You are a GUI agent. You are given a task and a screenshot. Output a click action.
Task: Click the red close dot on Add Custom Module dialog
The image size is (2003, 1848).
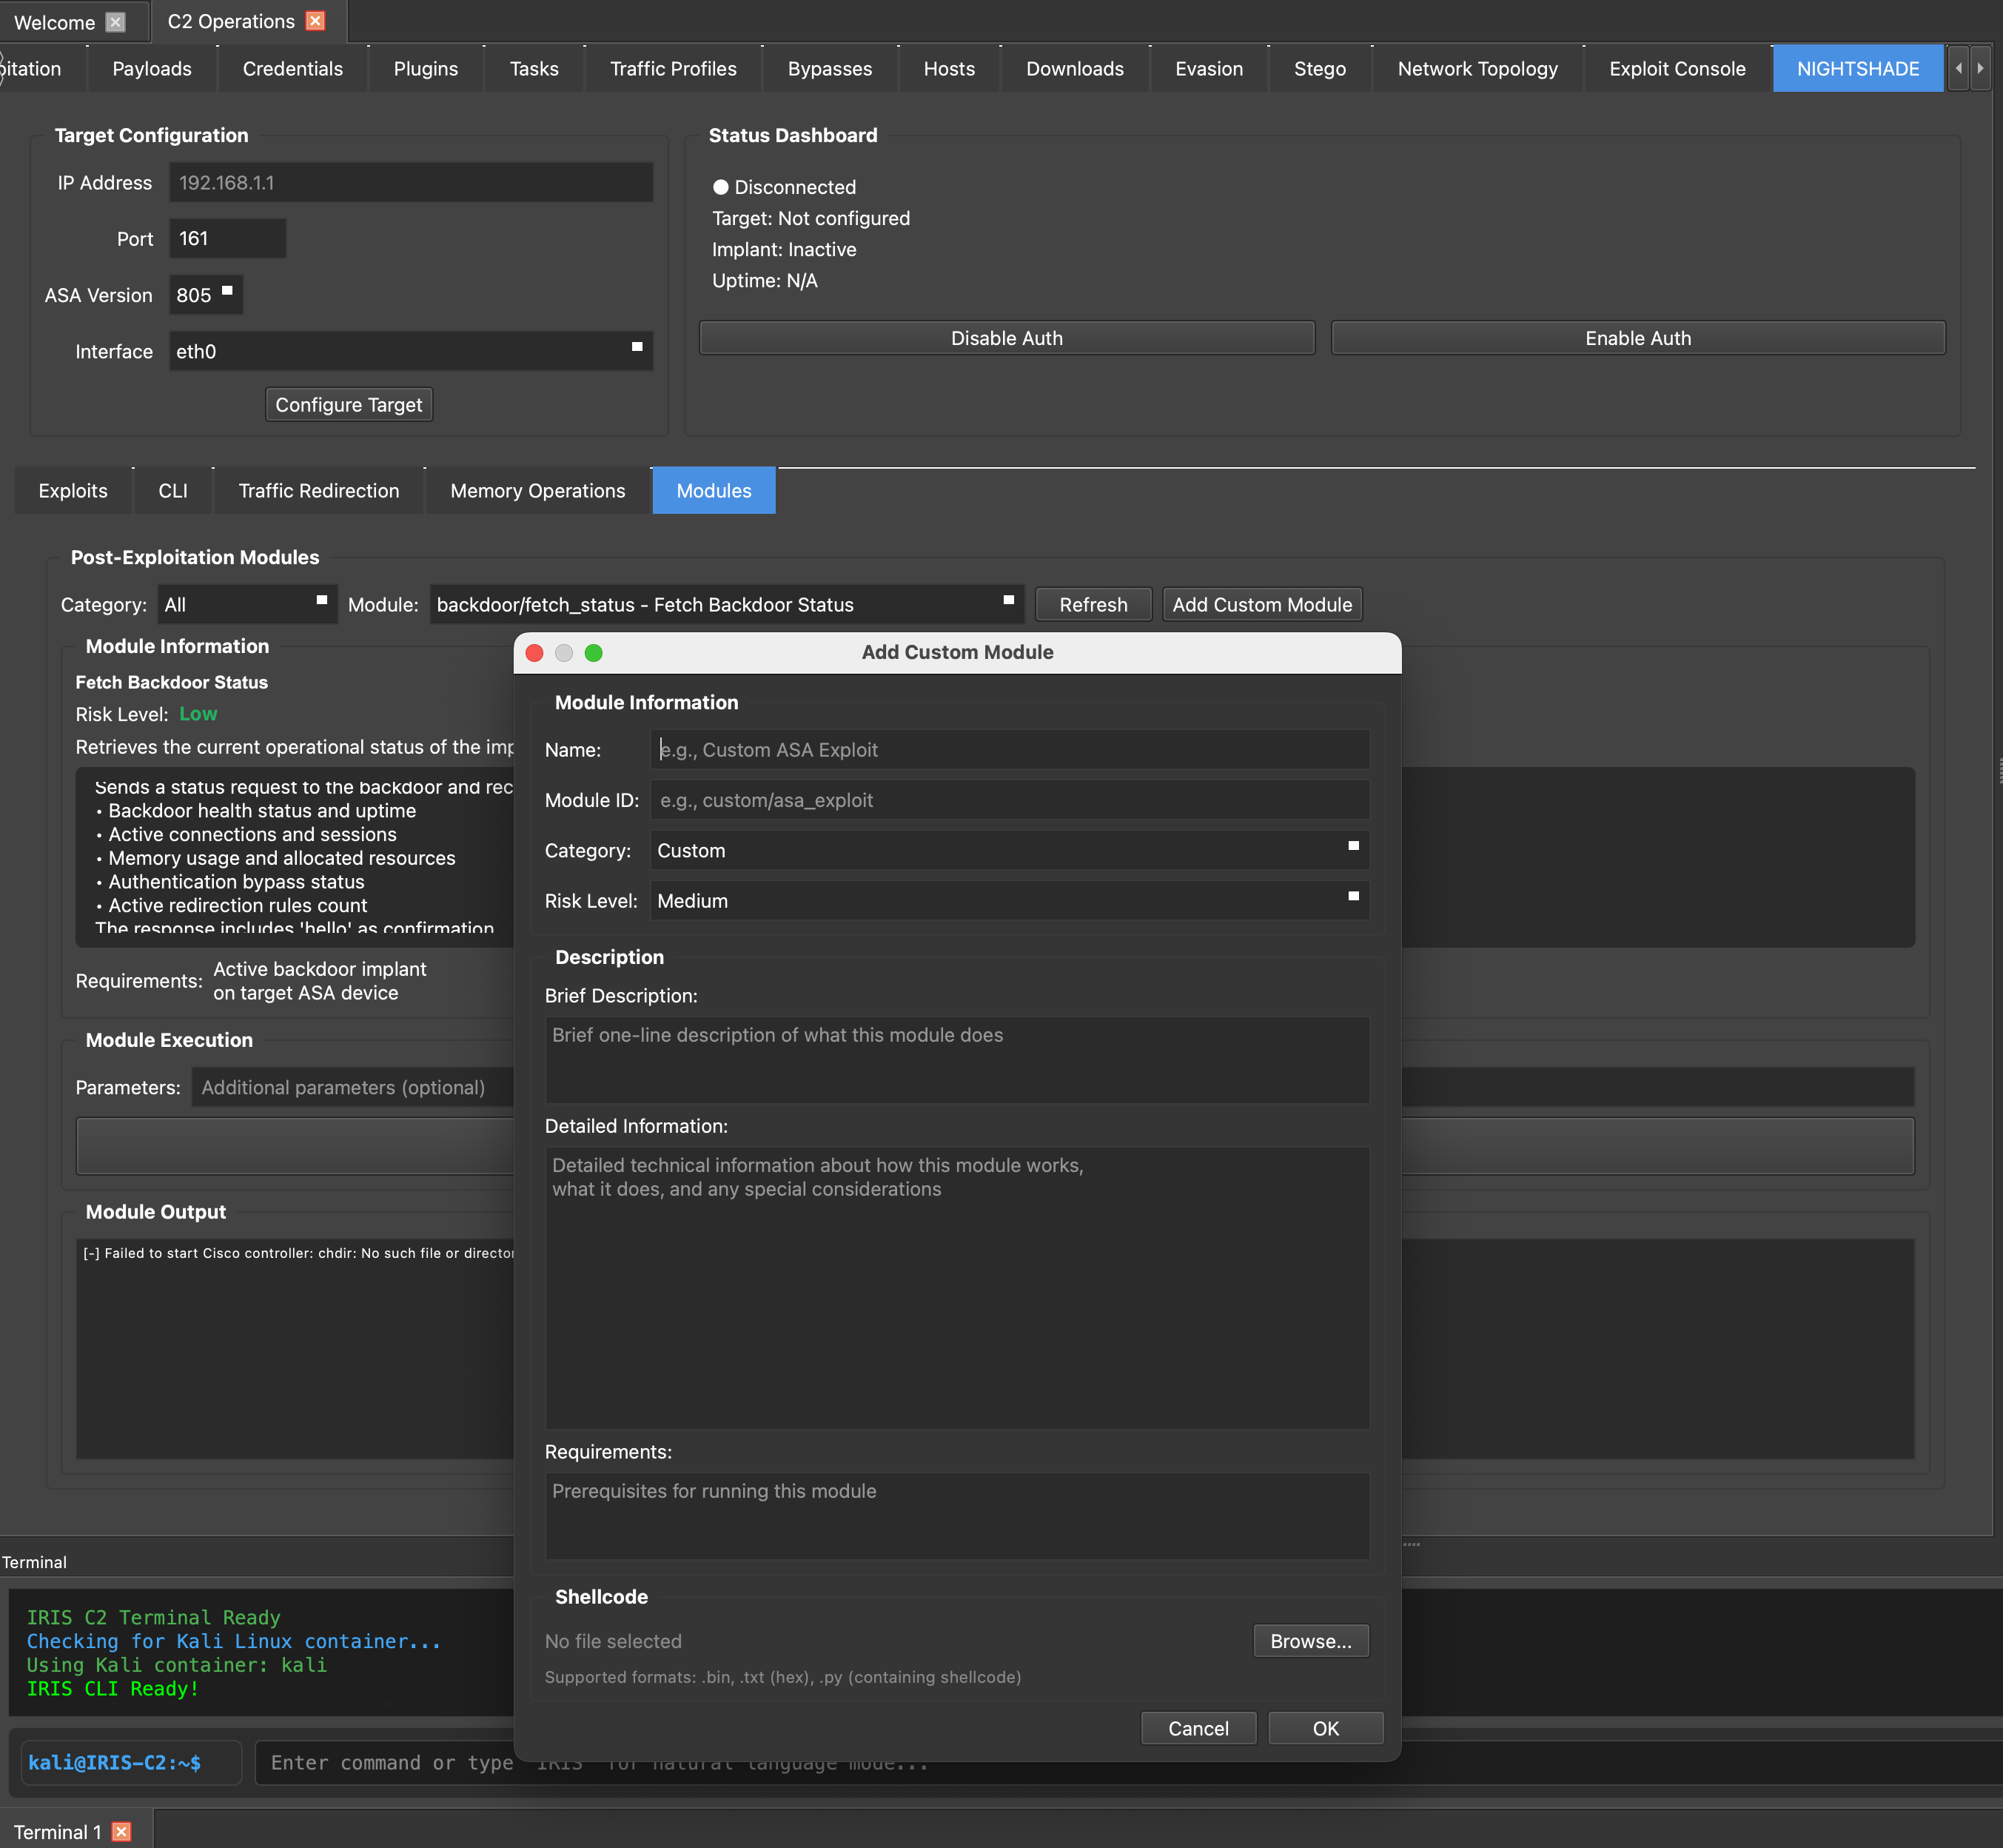tap(534, 653)
